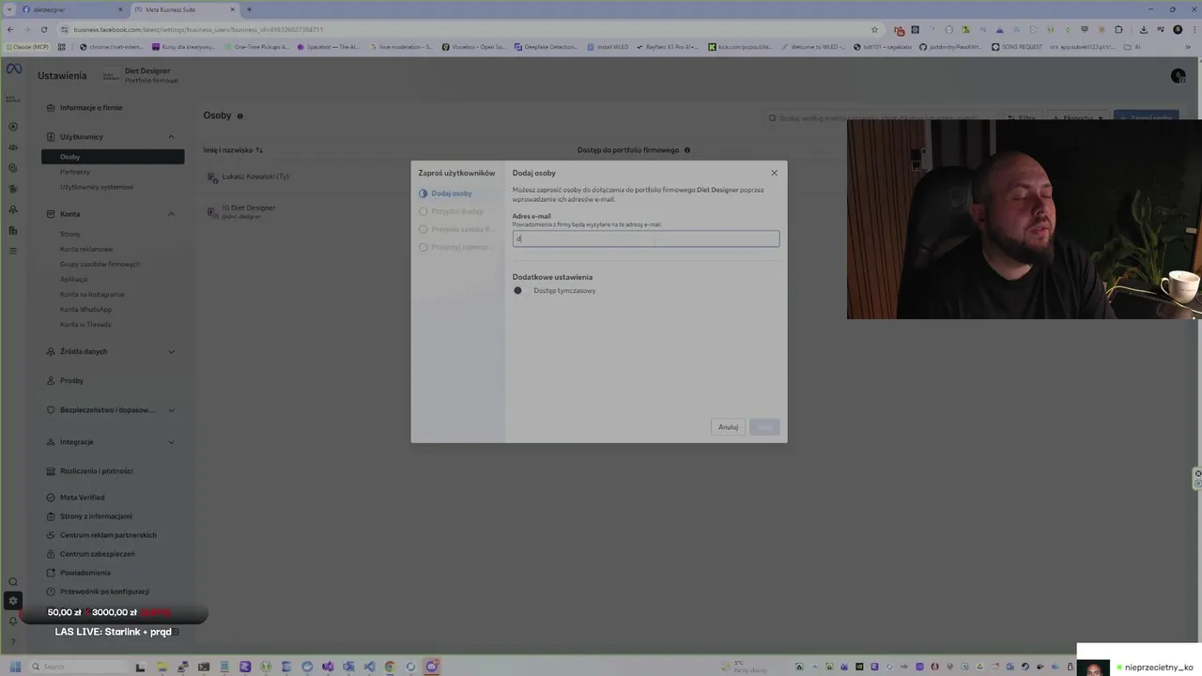Screen dimensions: 1202x676
Task: Select the Dodaj osoby step
Action: click(x=452, y=193)
